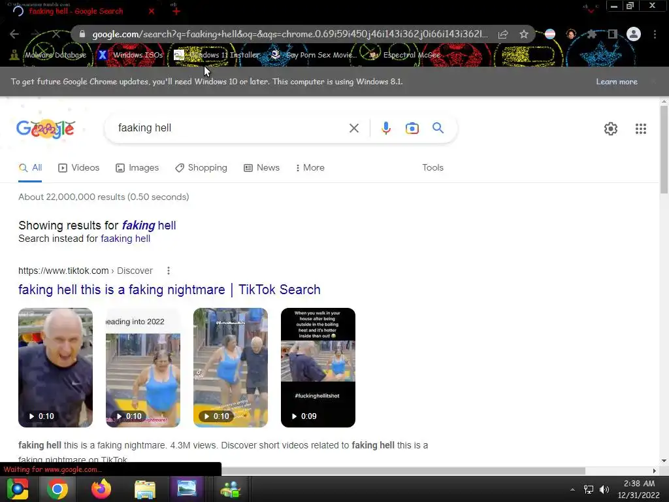
Task: Expand the More search categories
Action: 310,168
